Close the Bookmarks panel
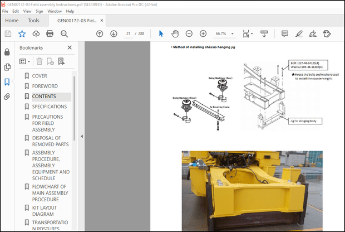This screenshot has width=345, height=232. tap(70, 47)
